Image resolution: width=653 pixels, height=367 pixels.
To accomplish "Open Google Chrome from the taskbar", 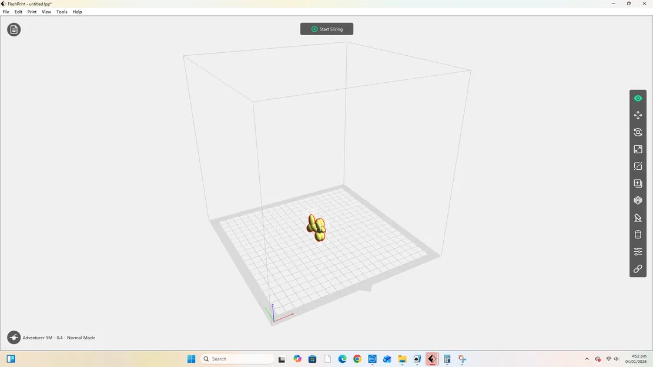I will [x=357, y=359].
